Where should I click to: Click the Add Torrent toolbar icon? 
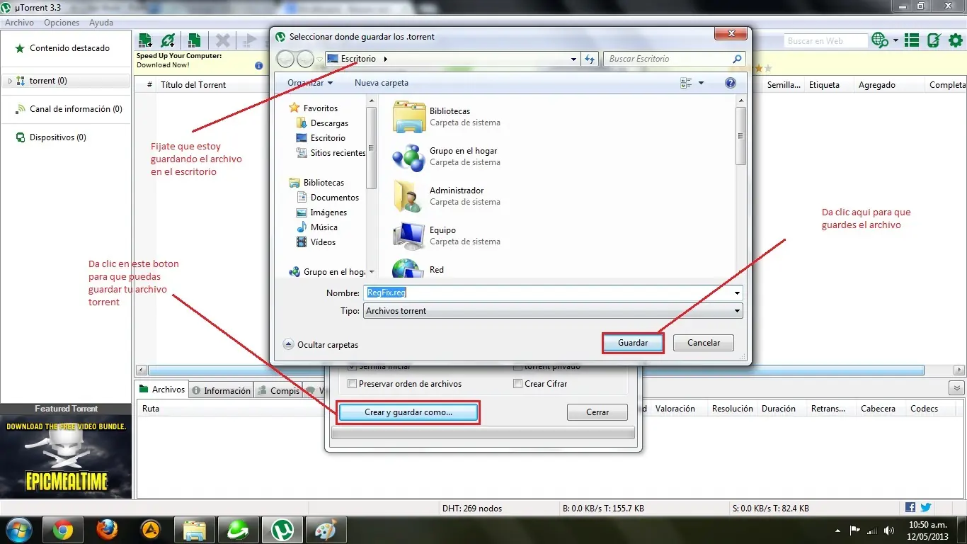click(146, 40)
